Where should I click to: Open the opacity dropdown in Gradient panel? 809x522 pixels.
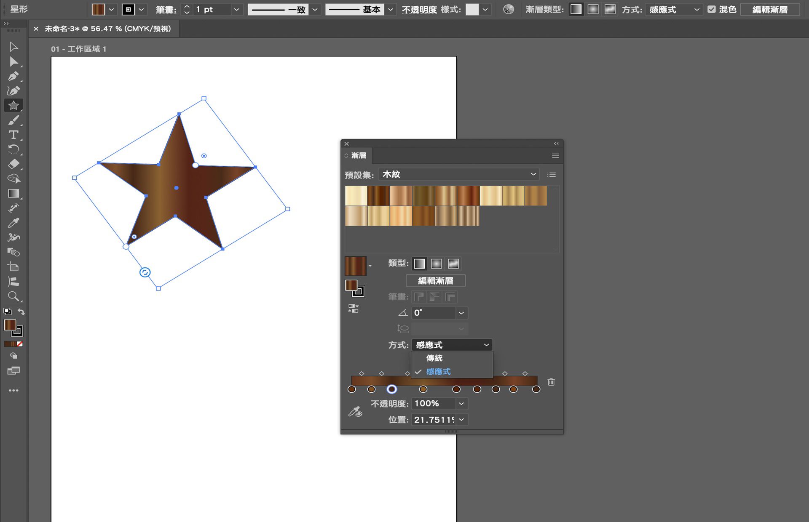[461, 403]
